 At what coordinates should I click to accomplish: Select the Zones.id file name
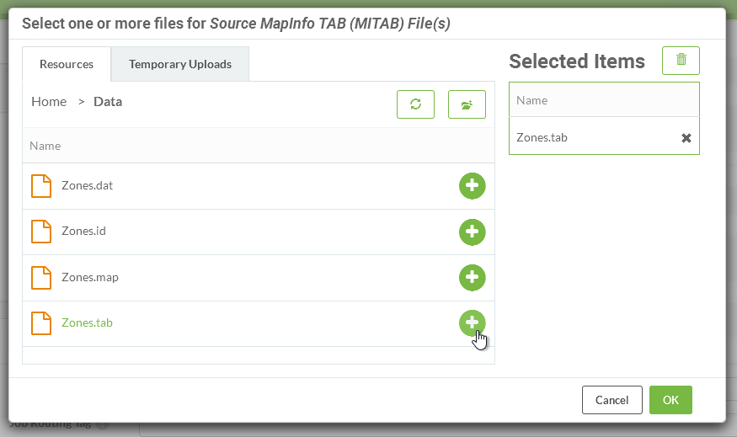(83, 232)
